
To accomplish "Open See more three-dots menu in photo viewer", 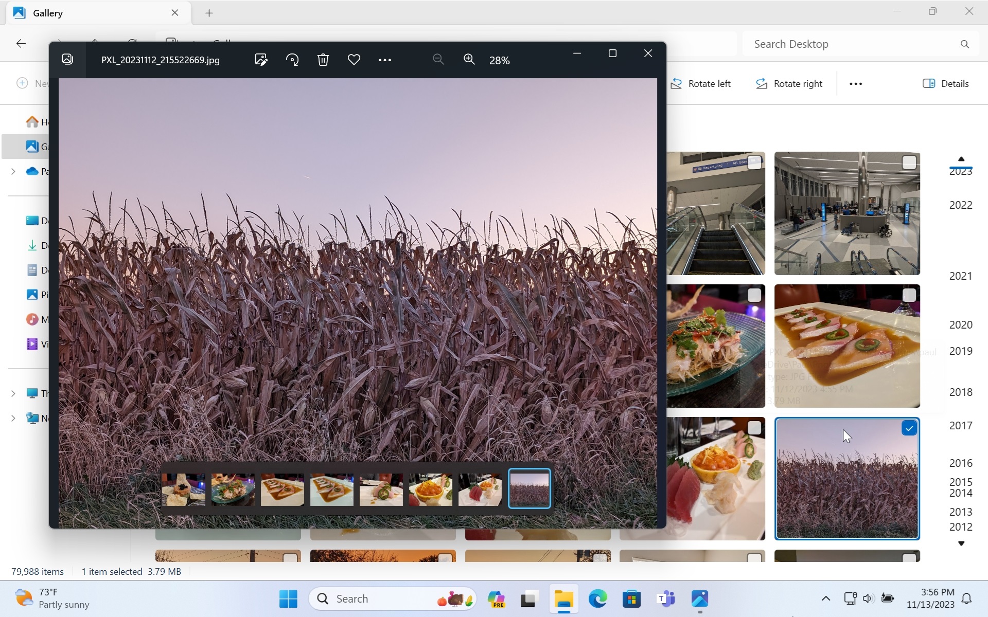I will (385, 60).
